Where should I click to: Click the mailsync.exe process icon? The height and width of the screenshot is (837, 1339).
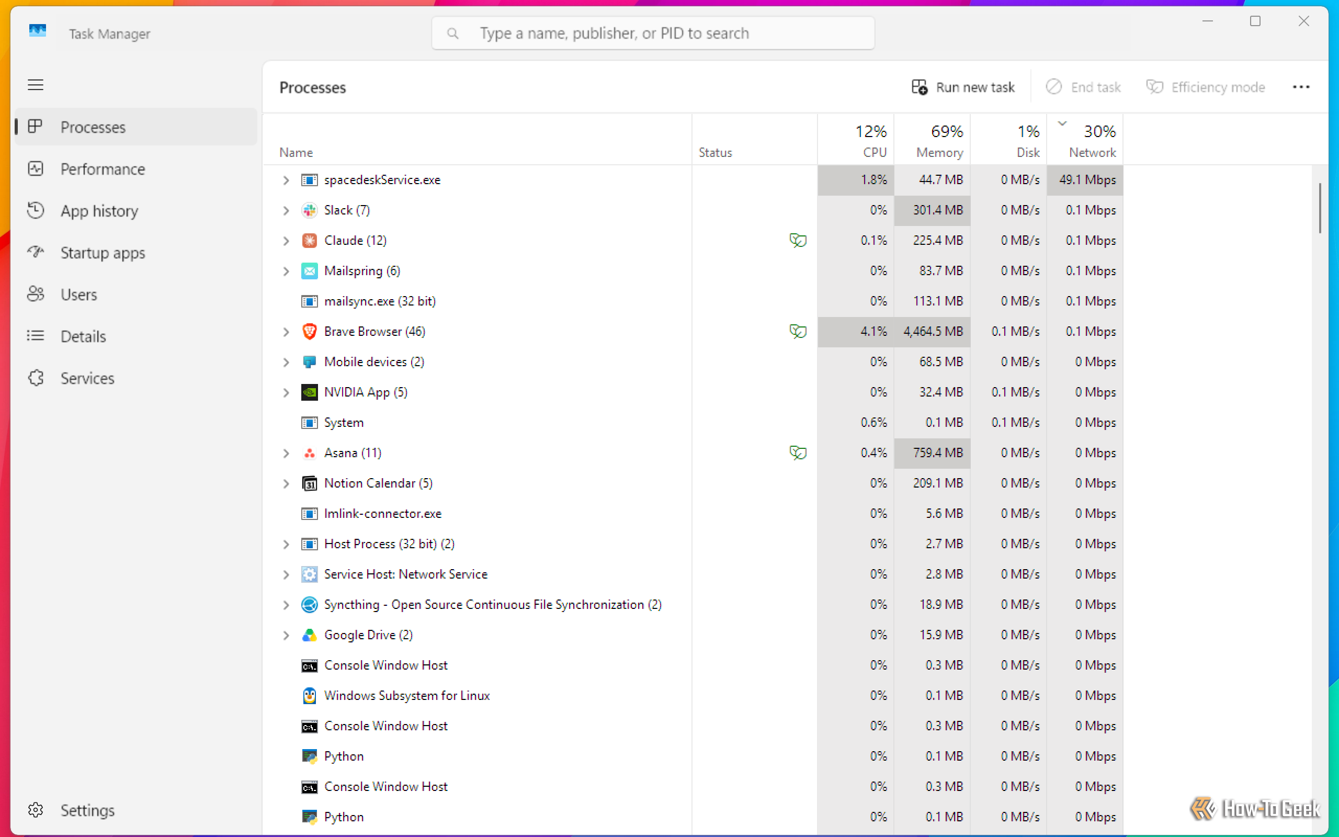click(x=309, y=301)
